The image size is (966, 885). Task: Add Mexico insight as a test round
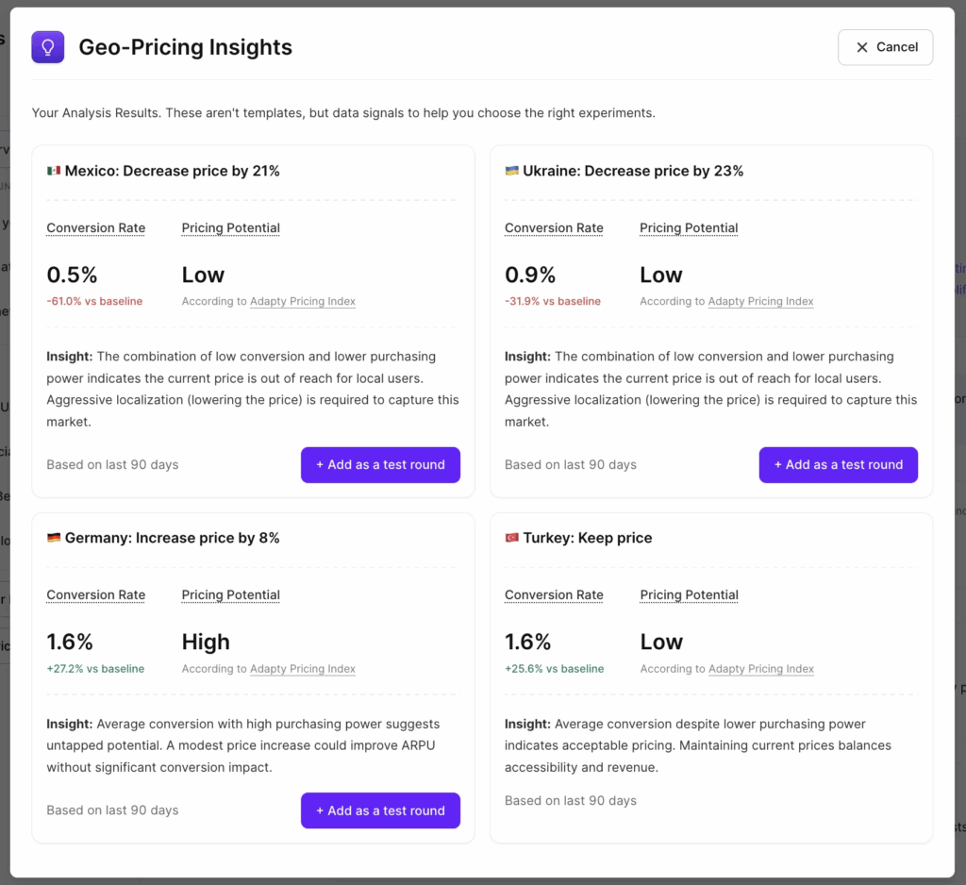pyautogui.click(x=380, y=464)
